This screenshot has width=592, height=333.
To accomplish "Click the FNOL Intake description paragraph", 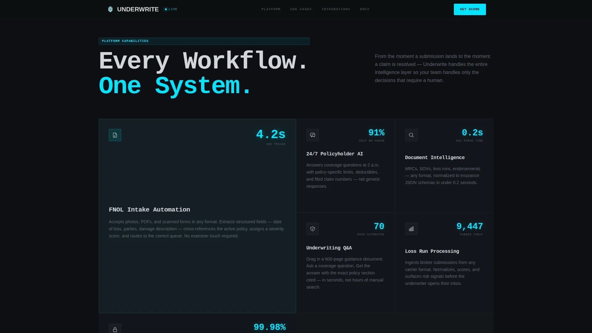I will (196, 229).
